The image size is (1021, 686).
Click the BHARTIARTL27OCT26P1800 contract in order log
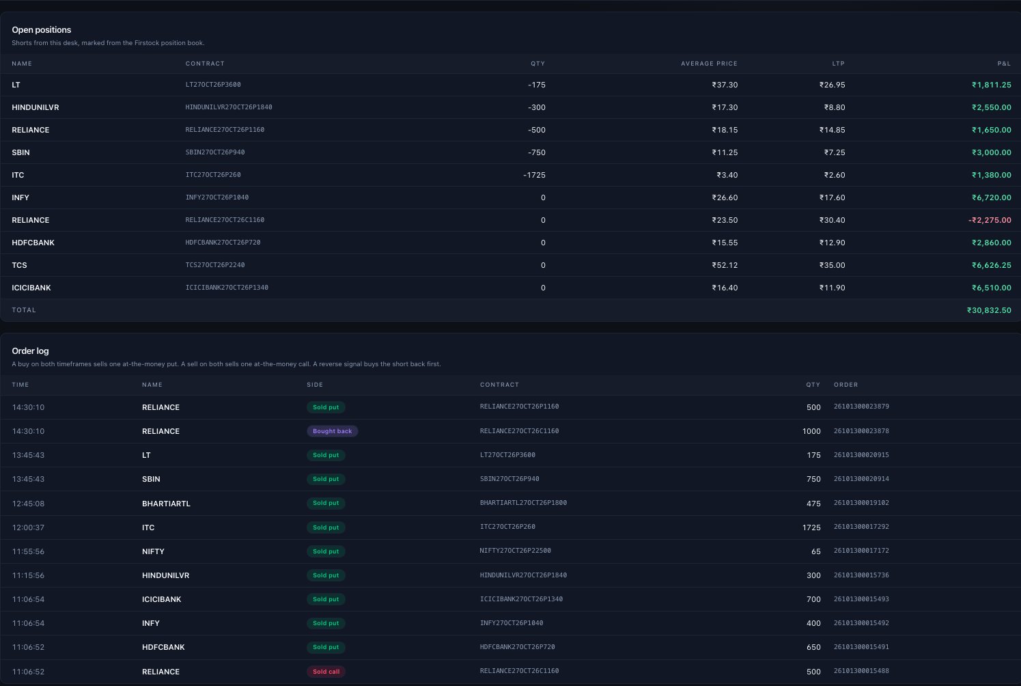(x=523, y=503)
